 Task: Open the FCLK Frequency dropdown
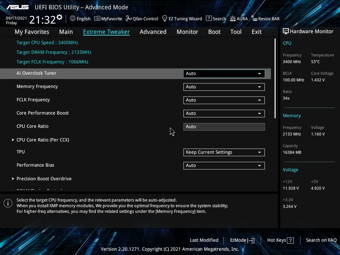(x=224, y=100)
